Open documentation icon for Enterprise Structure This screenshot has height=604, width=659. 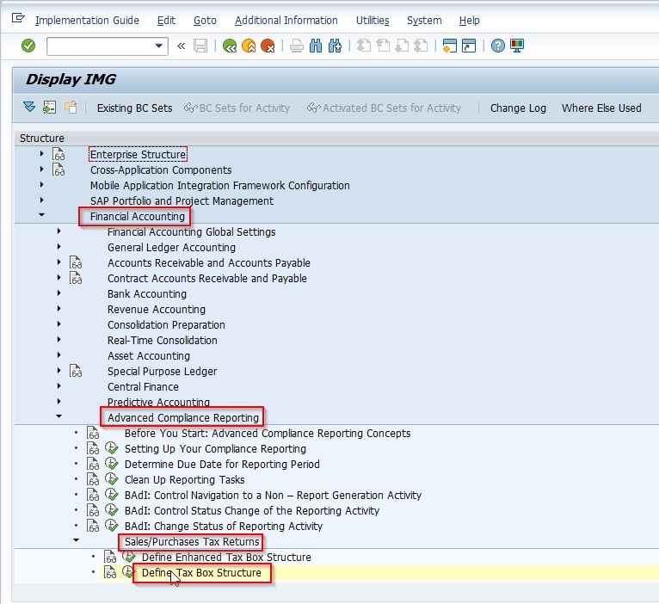(59, 154)
